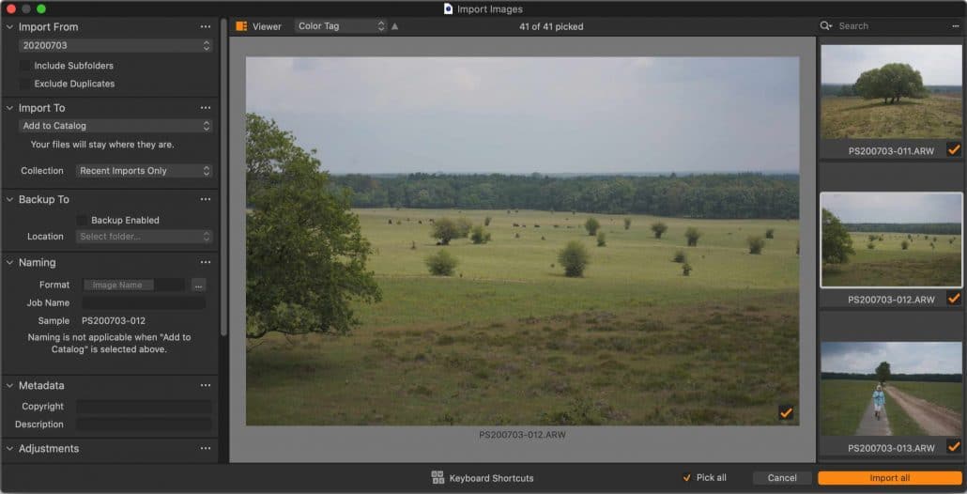967x494 pixels.
Task: Open Import From panel options ellipsis
Action: (206, 27)
